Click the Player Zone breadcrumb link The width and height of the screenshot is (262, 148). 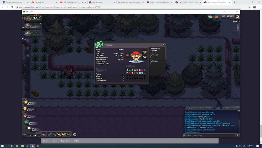point(65,141)
